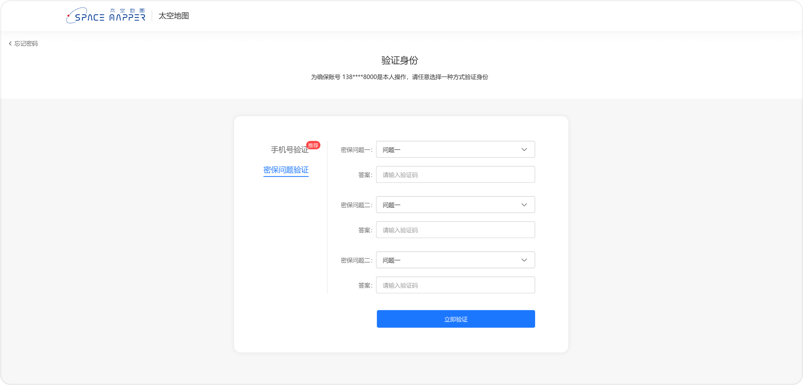803x385 pixels.
Task: Click the first 答案 answer input field
Action: (455, 174)
